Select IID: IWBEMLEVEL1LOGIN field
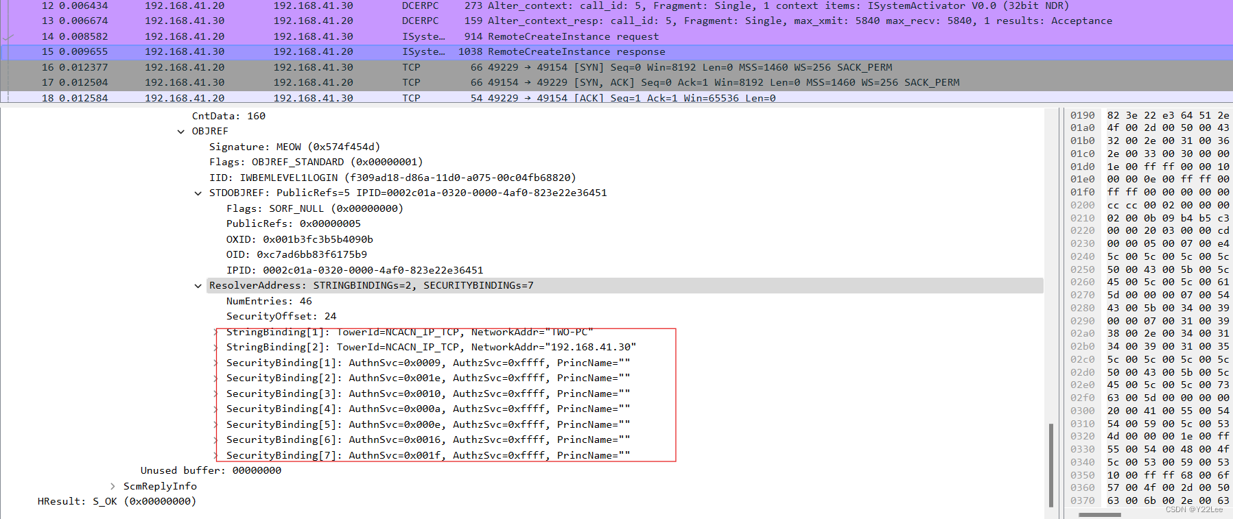This screenshot has width=1233, height=519. coord(392,178)
